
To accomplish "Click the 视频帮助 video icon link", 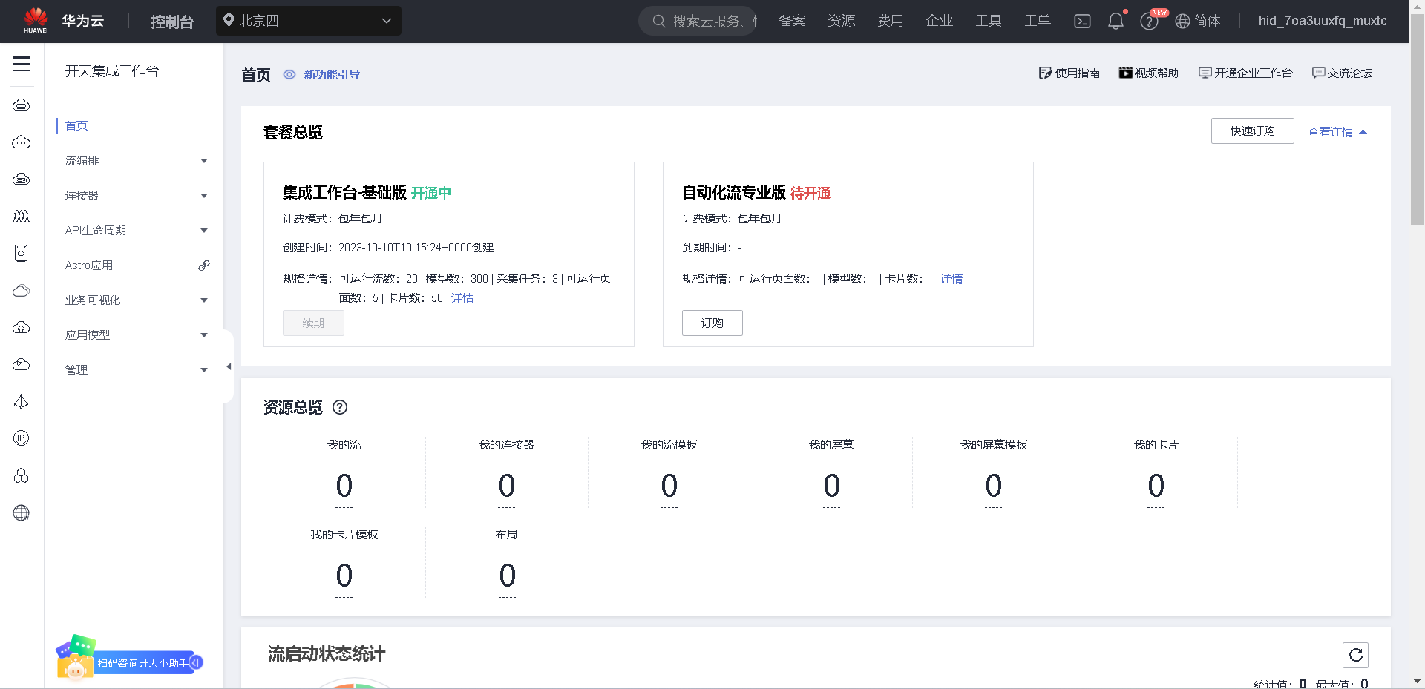I will 1149,73.
